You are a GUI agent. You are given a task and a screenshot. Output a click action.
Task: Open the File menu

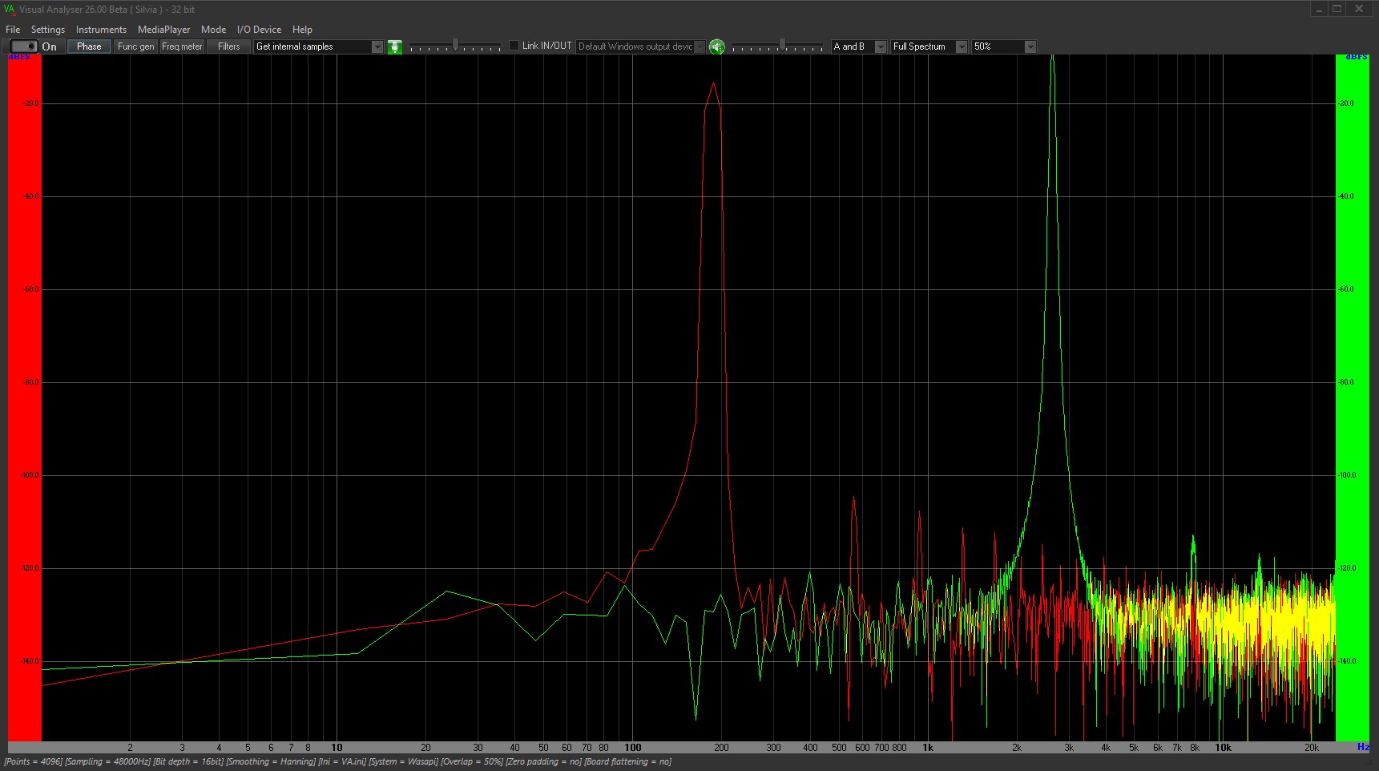[13, 30]
